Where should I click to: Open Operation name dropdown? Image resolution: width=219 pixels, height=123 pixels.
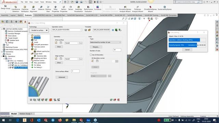(67, 30)
